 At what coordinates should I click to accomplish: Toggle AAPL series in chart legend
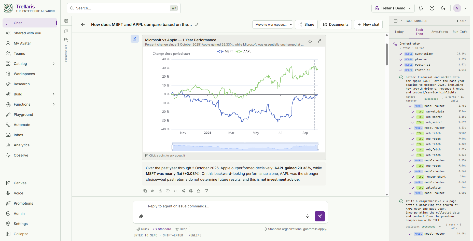tap(244, 51)
